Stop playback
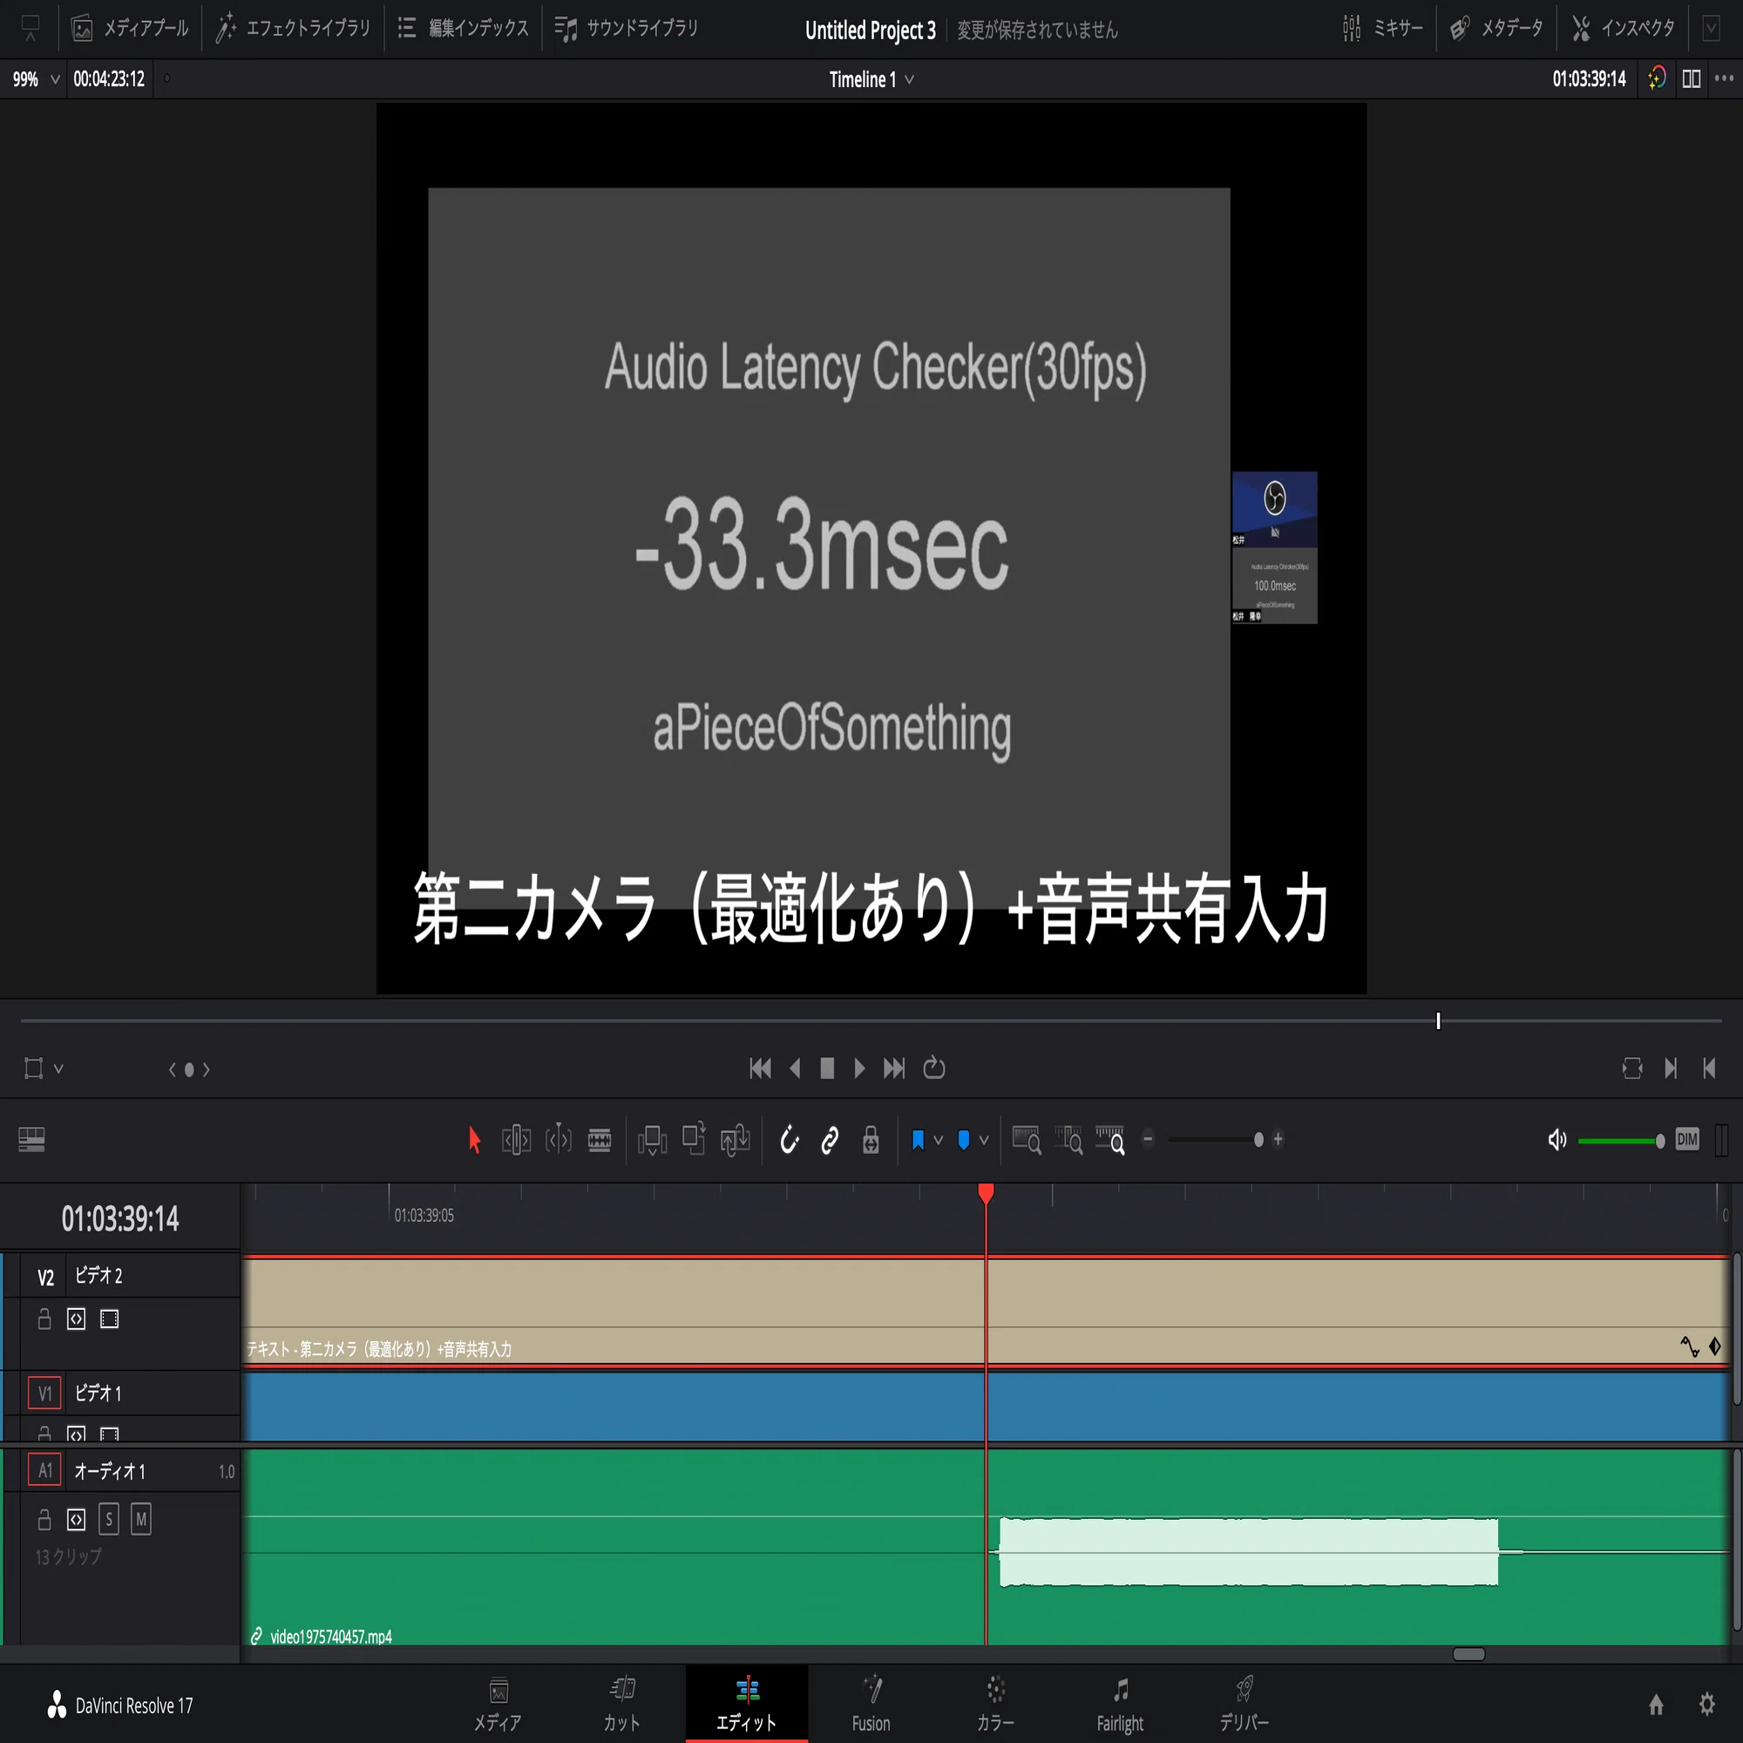 click(x=826, y=1069)
